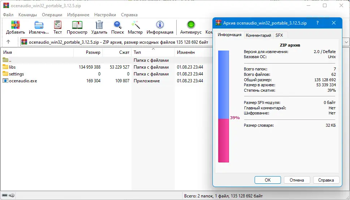
Task: Open the Справка menu
Action: pyautogui.click(x=129, y=15)
